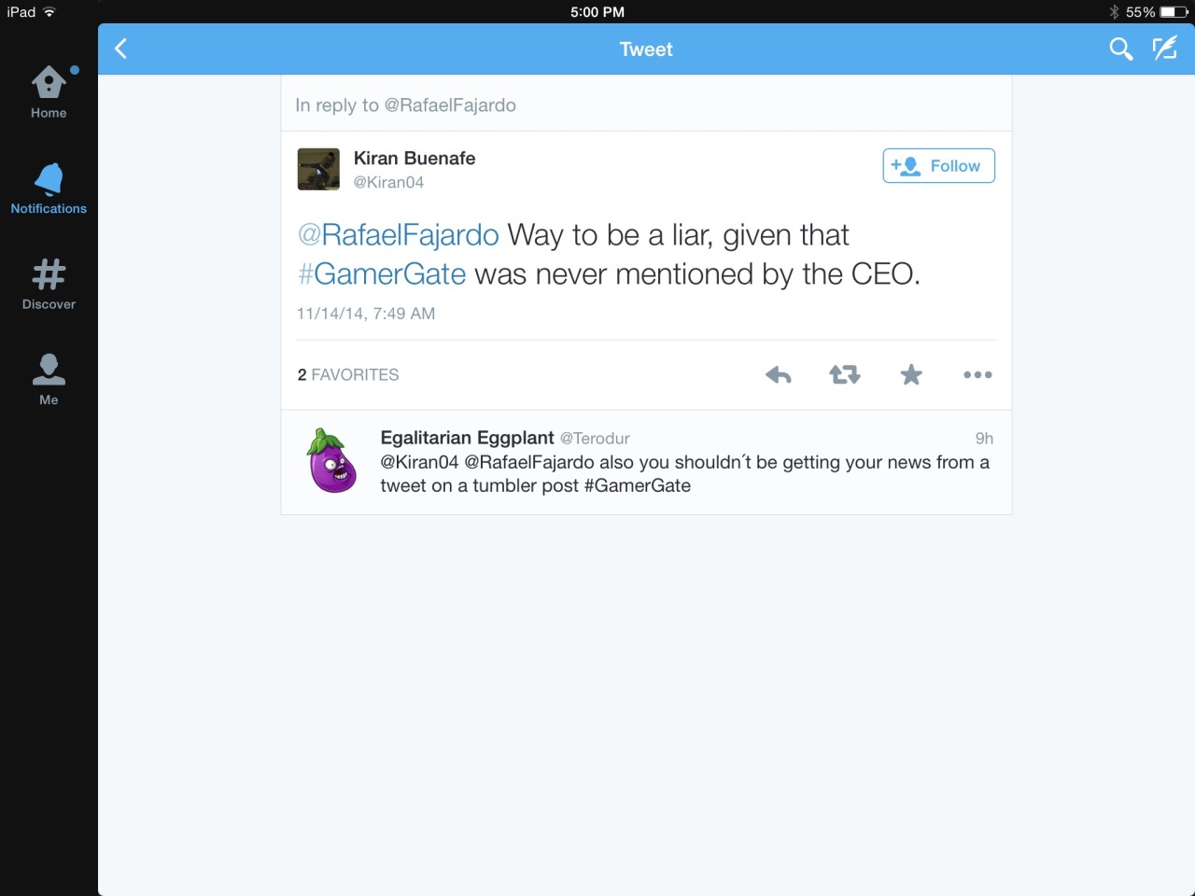Open the Discover tab
The height and width of the screenshot is (896, 1195).
(x=49, y=284)
